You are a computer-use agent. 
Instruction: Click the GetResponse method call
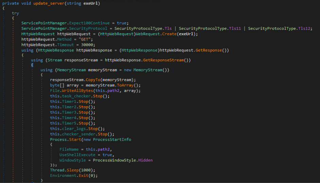tap(209, 50)
